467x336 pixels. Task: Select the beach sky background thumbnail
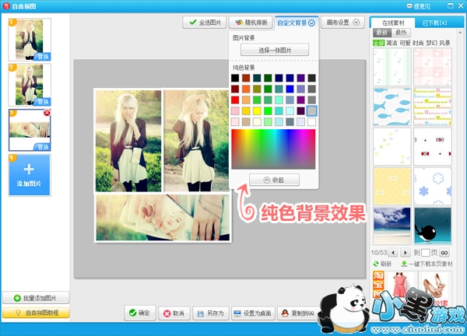(392, 226)
